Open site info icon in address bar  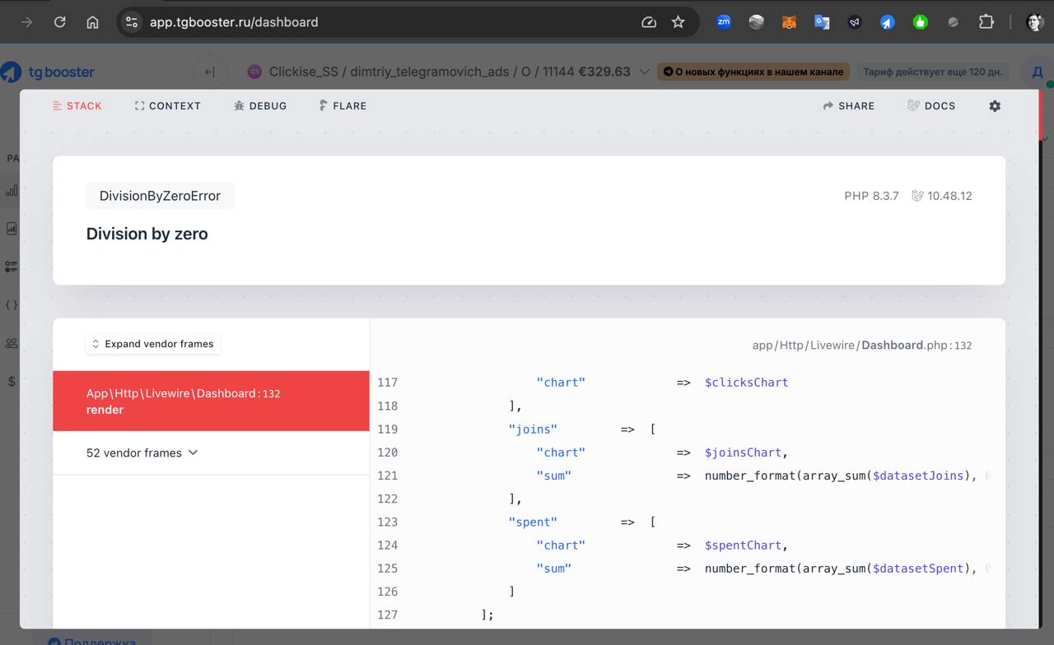click(x=132, y=22)
